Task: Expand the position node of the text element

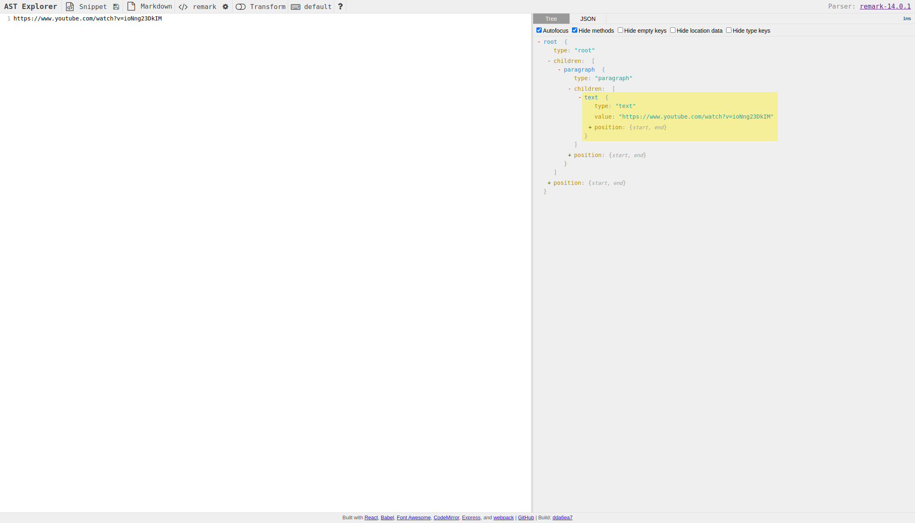Action: coord(590,127)
